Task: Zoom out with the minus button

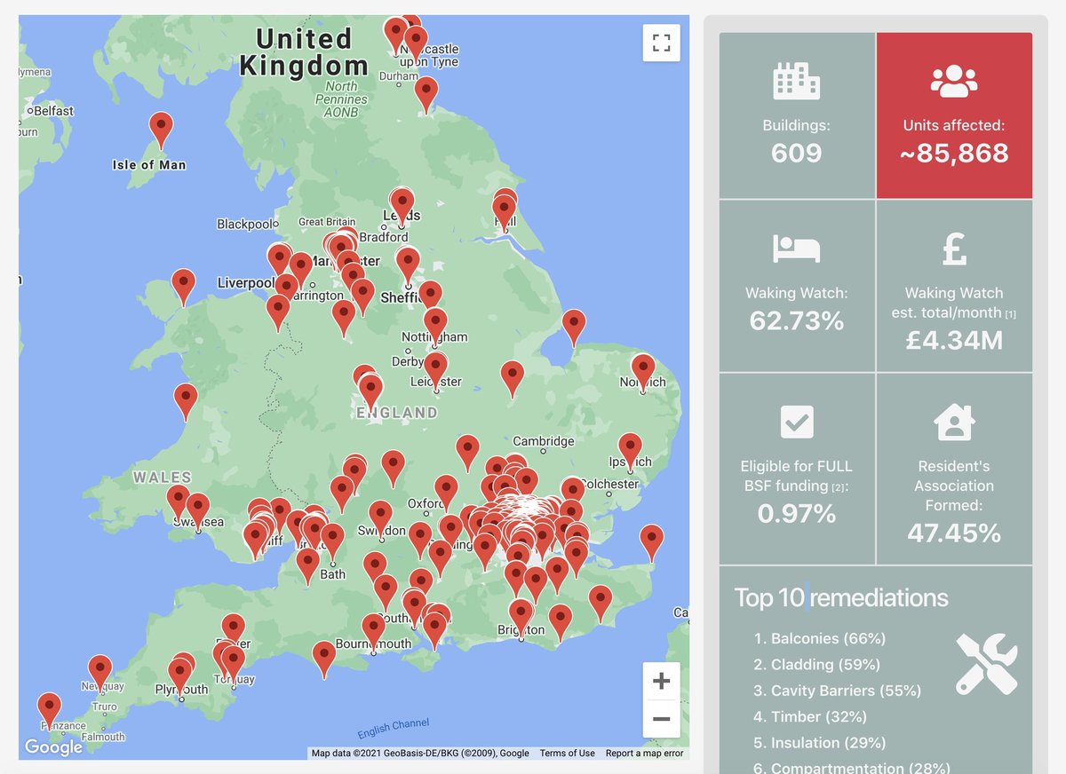Action: tap(661, 719)
